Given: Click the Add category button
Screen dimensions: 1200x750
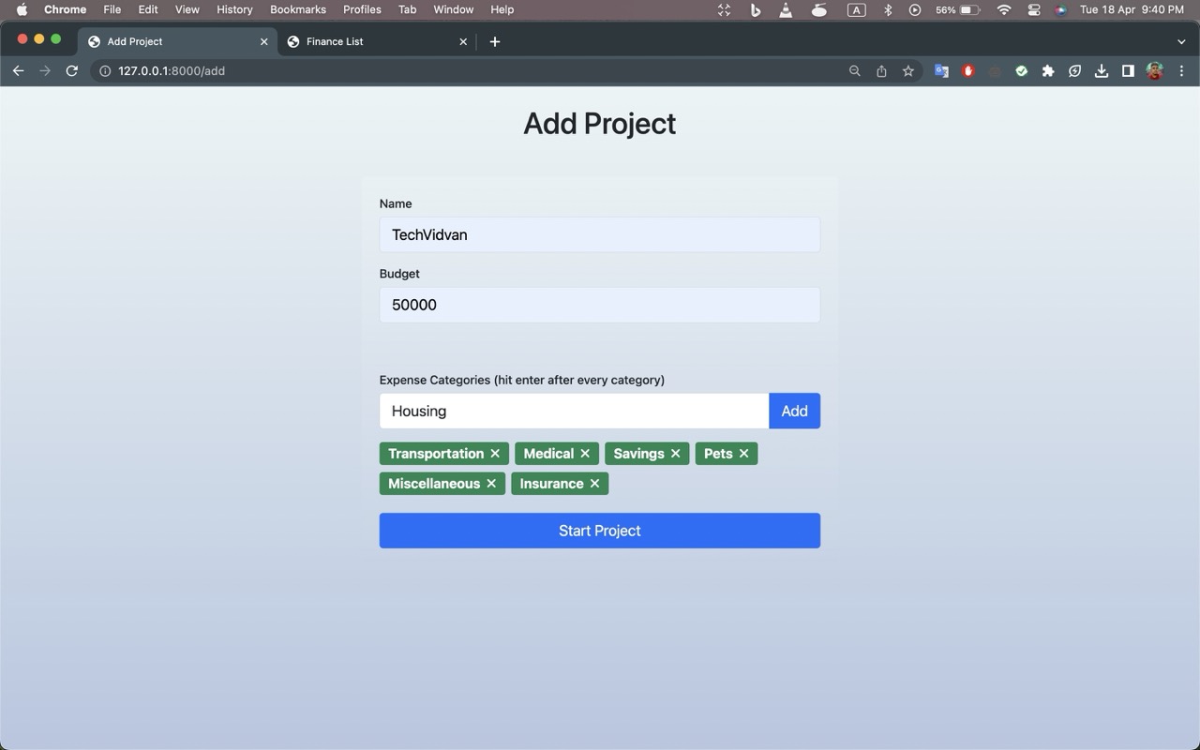Looking at the screenshot, I should (794, 411).
